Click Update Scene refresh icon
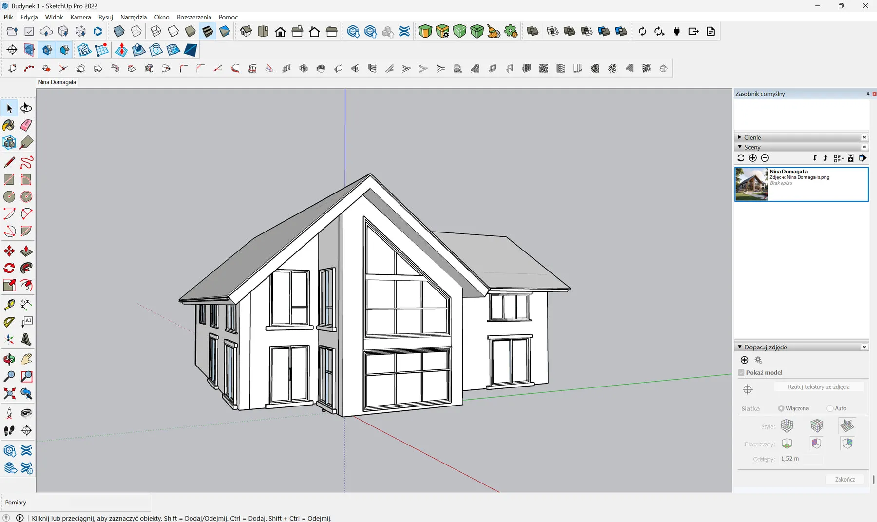Image resolution: width=877 pixels, height=522 pixels. coord(741,158)
